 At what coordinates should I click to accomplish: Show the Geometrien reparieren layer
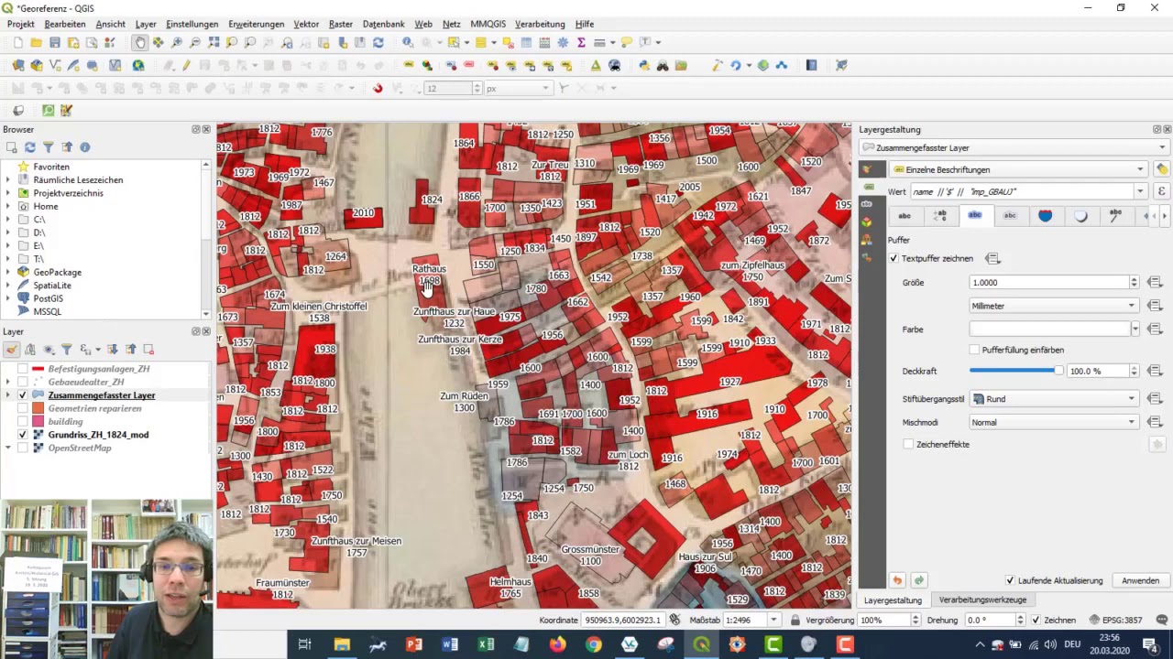tap(23, 408)
